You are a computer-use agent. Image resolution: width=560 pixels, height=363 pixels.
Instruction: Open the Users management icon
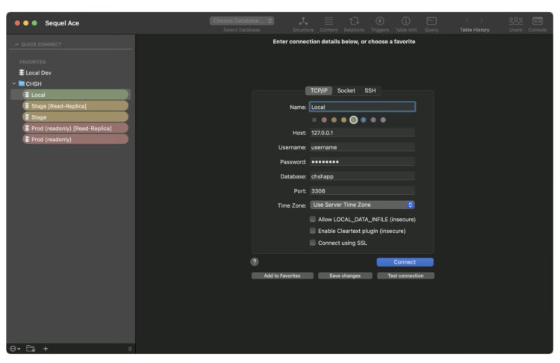tap(516, 21)
